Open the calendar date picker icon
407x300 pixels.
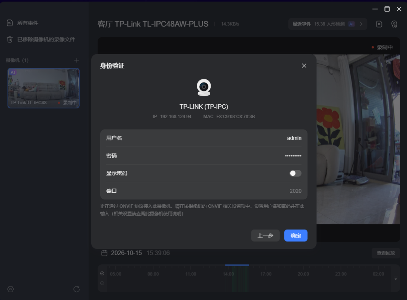(104, 253)
